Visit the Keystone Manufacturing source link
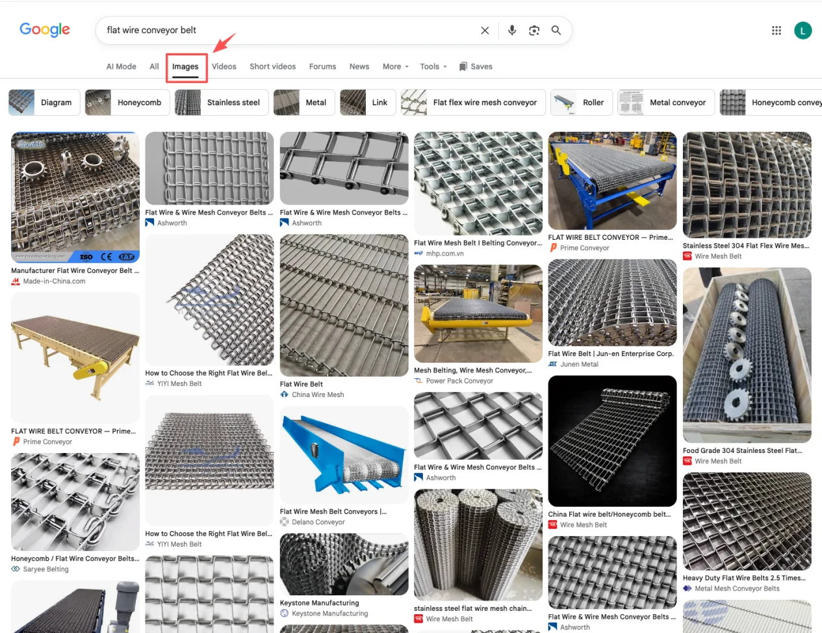822x633 pixels. [324, 614]
